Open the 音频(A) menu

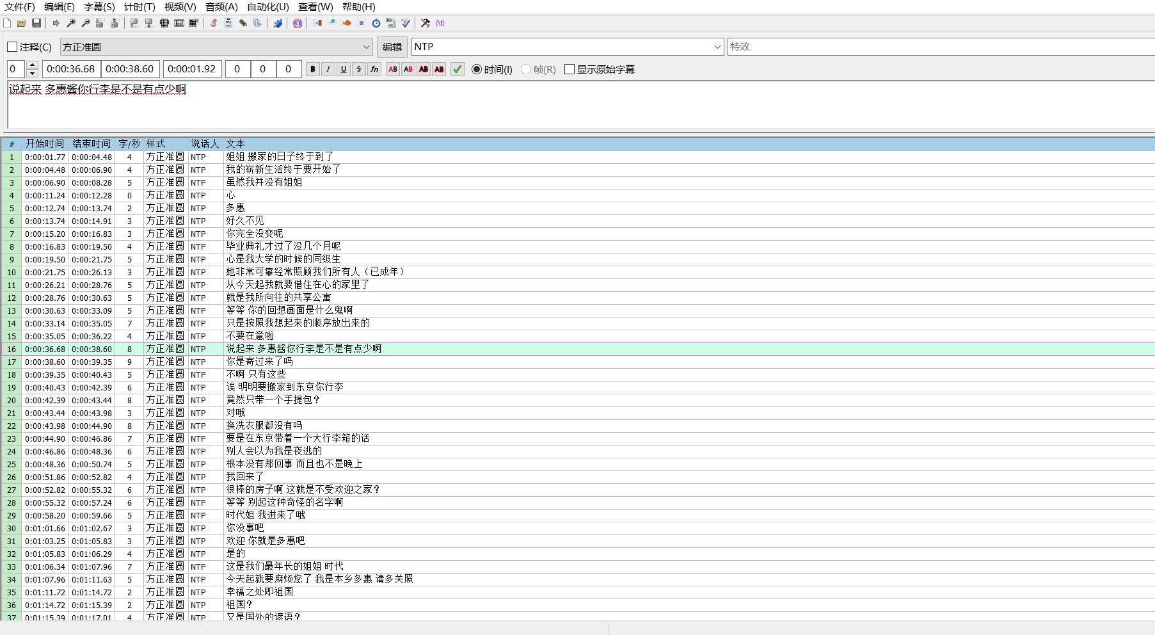coord(221,6)
